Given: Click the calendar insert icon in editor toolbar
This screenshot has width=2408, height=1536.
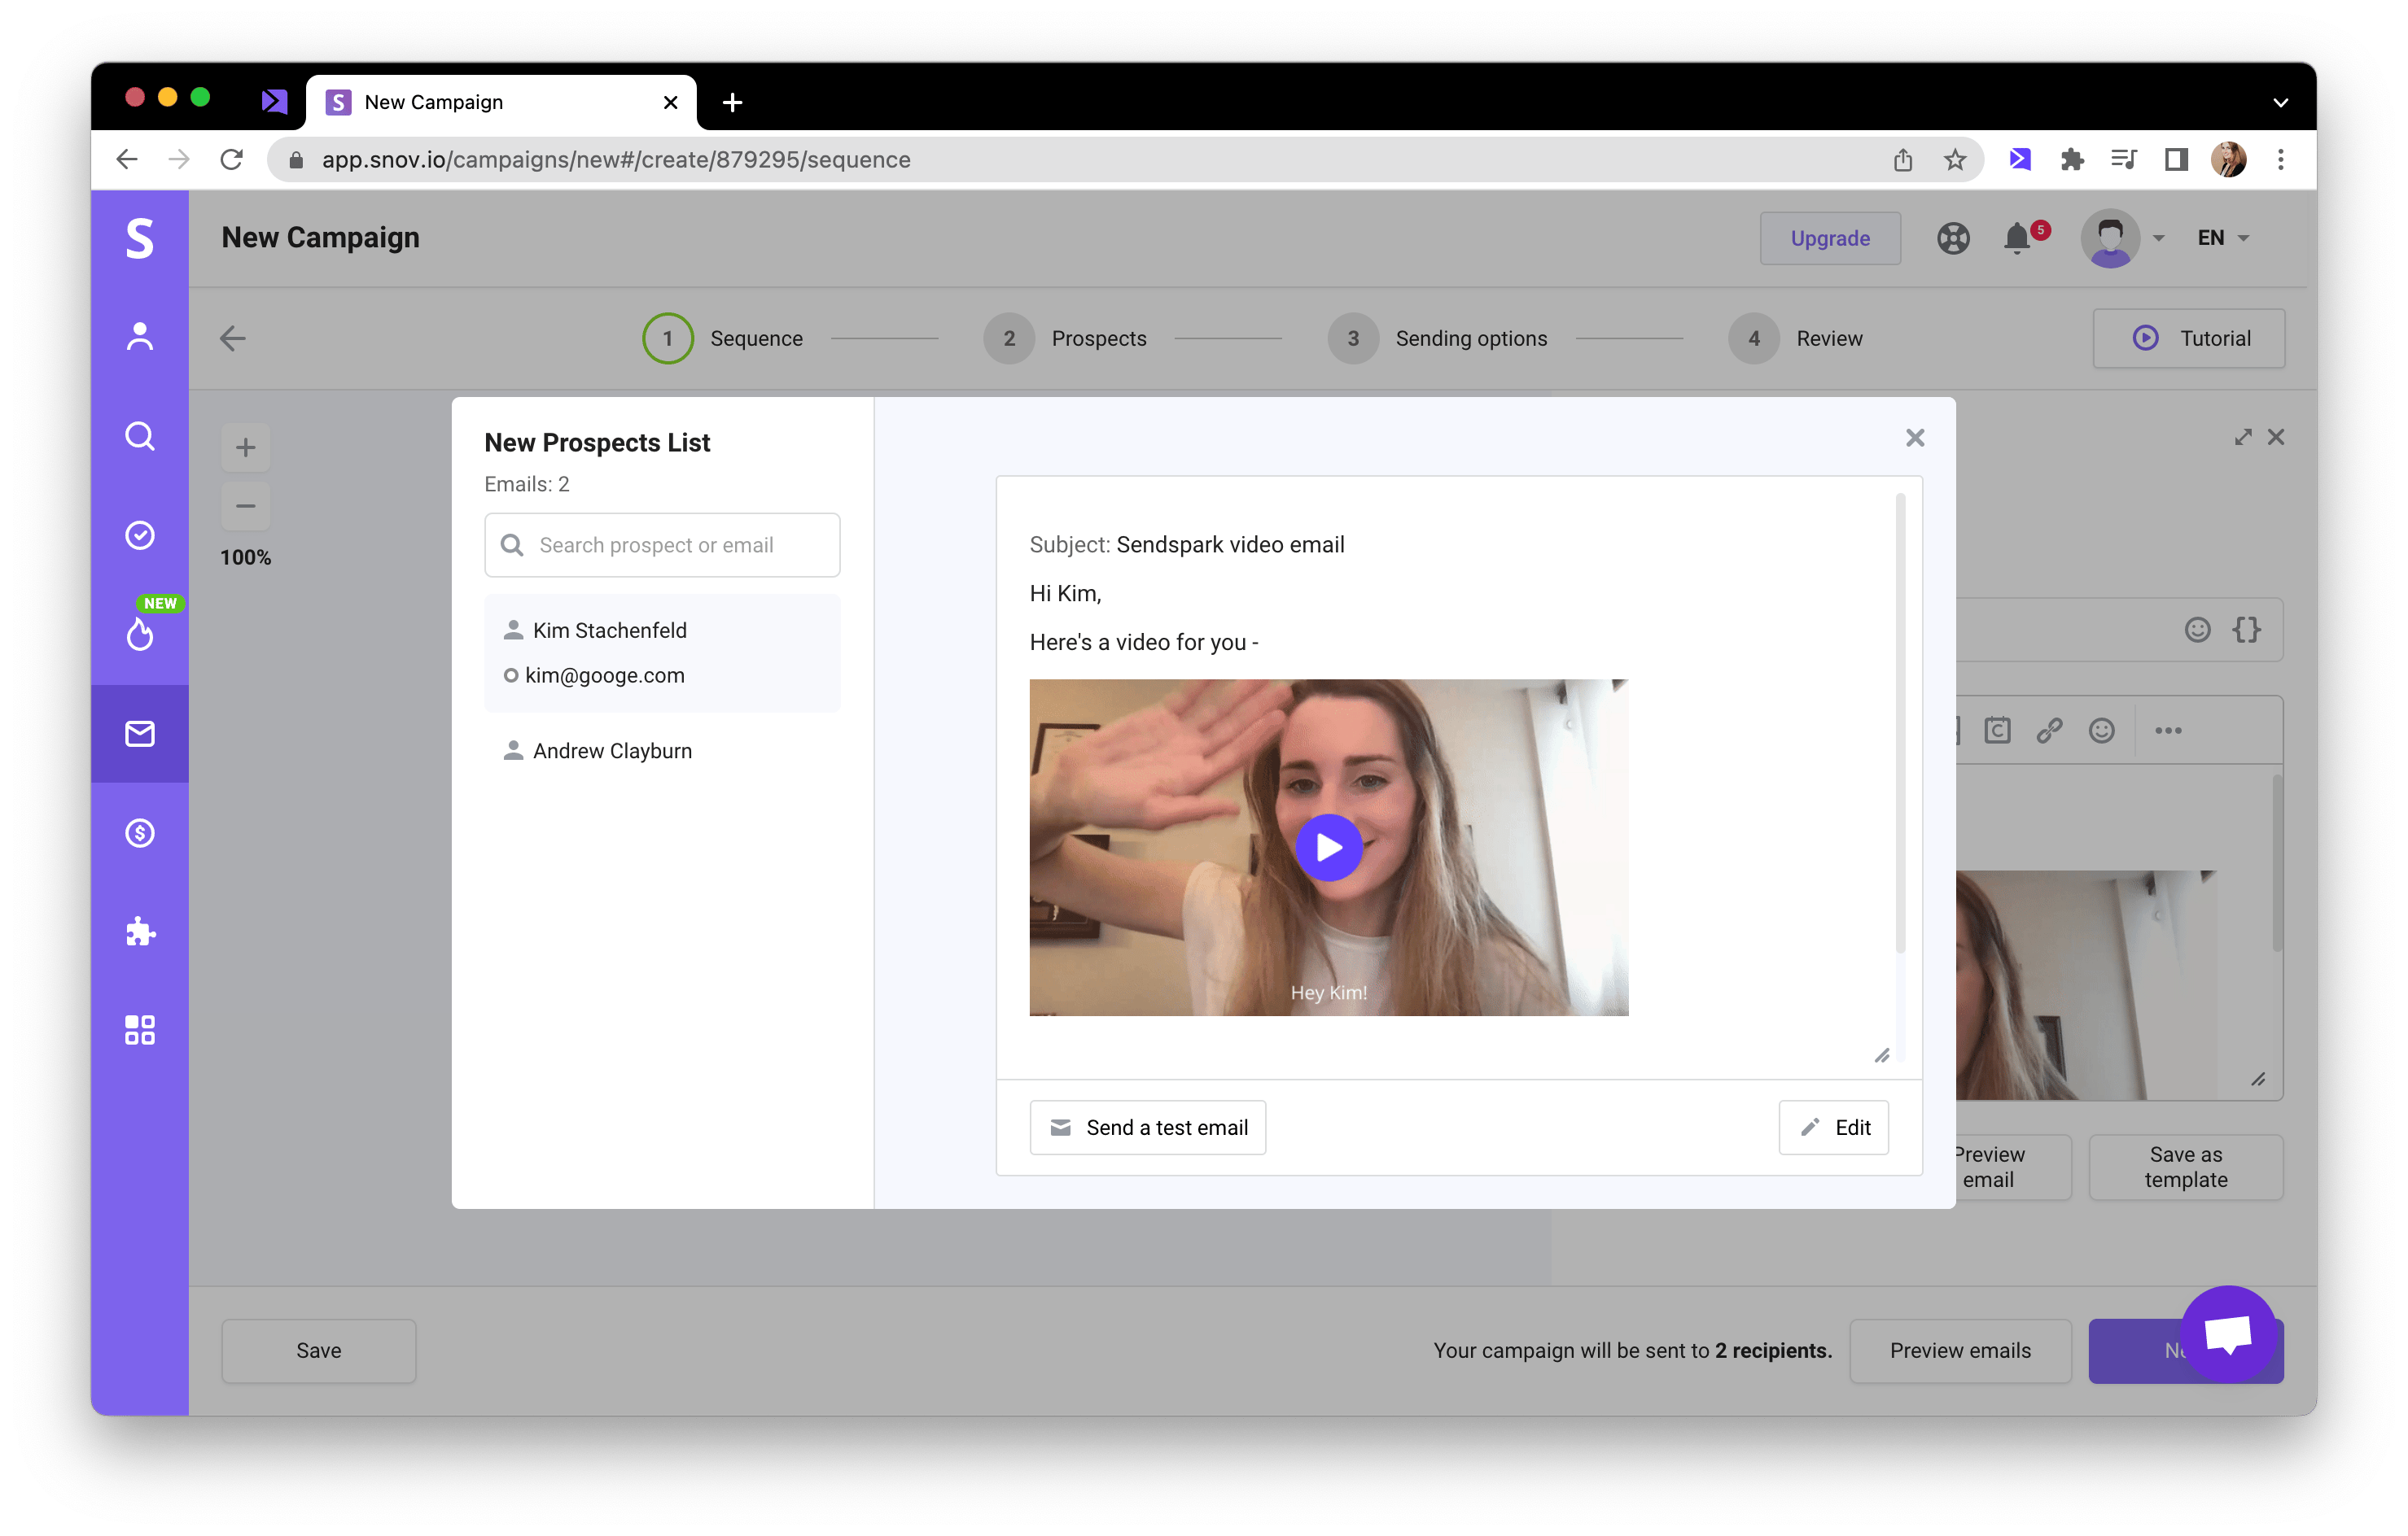Looking at the screenshot, I should click(1997, 730).
